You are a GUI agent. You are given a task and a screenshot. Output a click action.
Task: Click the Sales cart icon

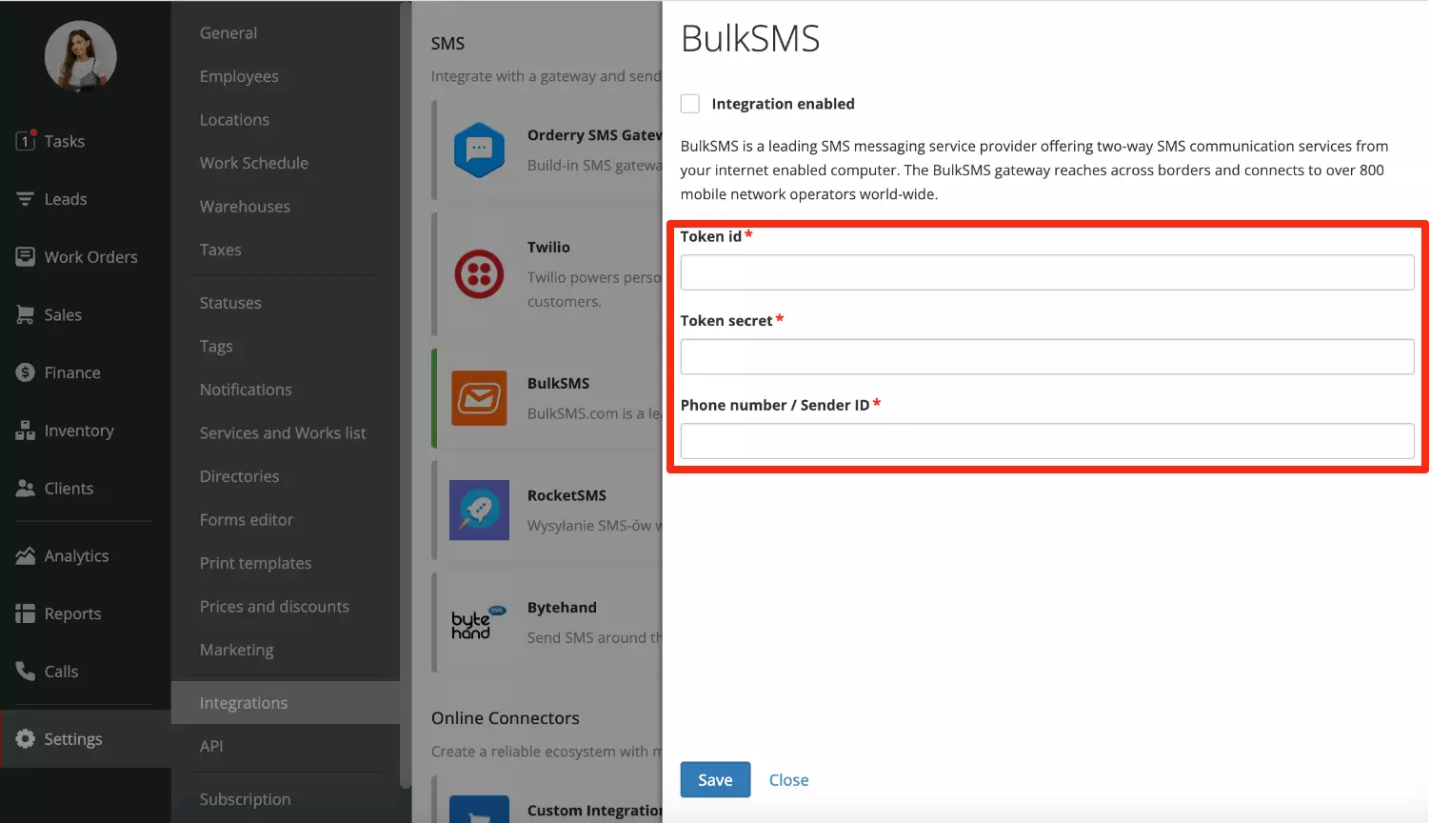[x=26, y=315]
